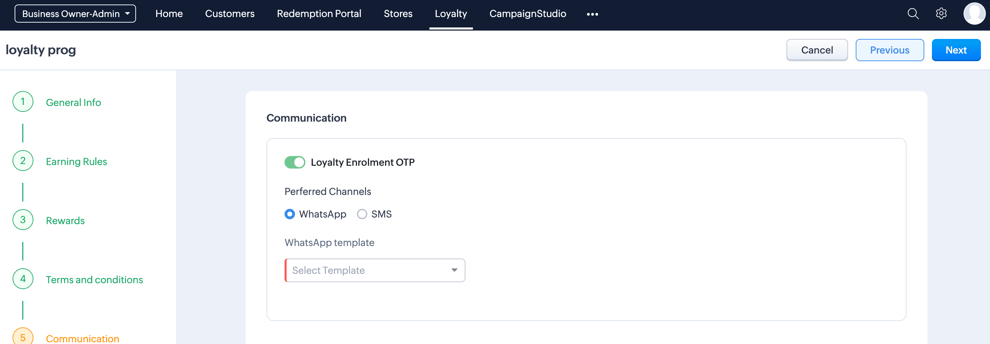Go to Earning Rules step label

point(77,162)
